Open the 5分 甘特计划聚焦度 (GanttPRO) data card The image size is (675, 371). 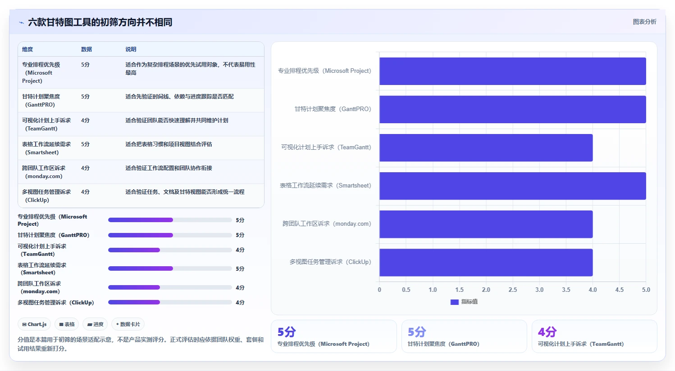464,336
